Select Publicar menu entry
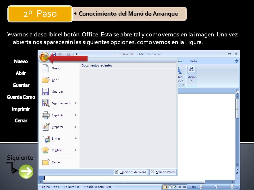254x190 pixels. [60, 150]
